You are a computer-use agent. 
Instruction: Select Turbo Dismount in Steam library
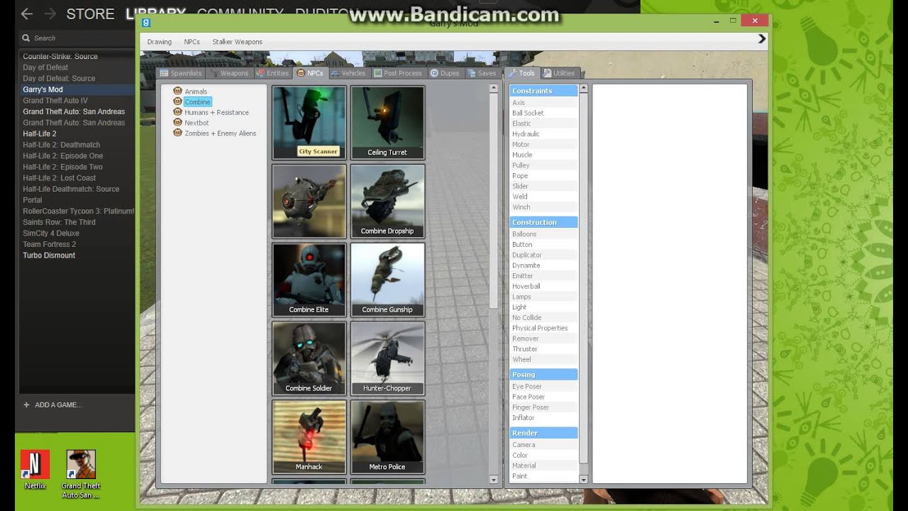(x=49, y=255)
